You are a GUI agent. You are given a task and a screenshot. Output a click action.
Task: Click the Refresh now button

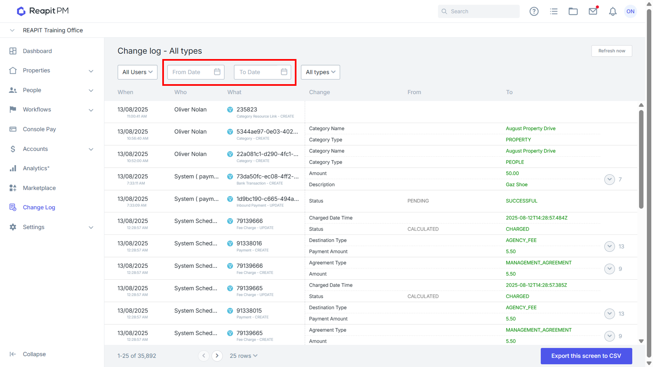612,51
